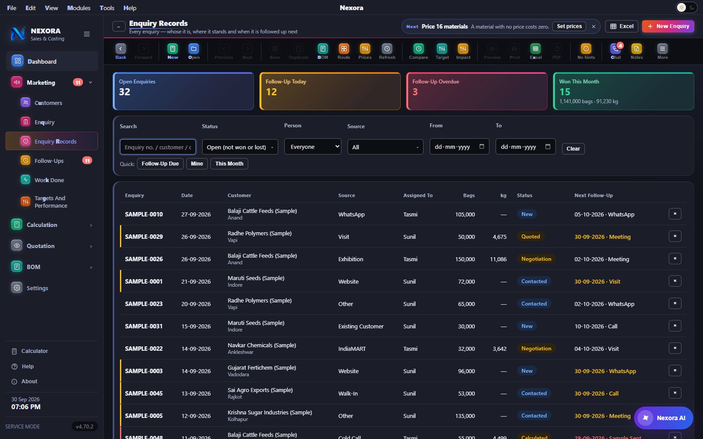703x439 pixels.
Task: Click the Excel icon in the toolbar
Action: [x=536, y=51]
